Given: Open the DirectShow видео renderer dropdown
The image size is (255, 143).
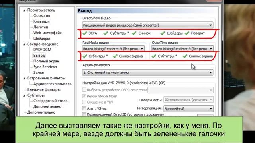Looking at the screenshot, I should point(148,25).
